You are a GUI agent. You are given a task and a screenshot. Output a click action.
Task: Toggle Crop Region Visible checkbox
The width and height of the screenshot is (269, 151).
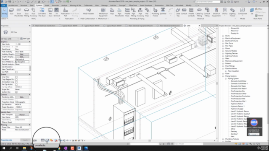pyautogui.click(x=16, y=79)
